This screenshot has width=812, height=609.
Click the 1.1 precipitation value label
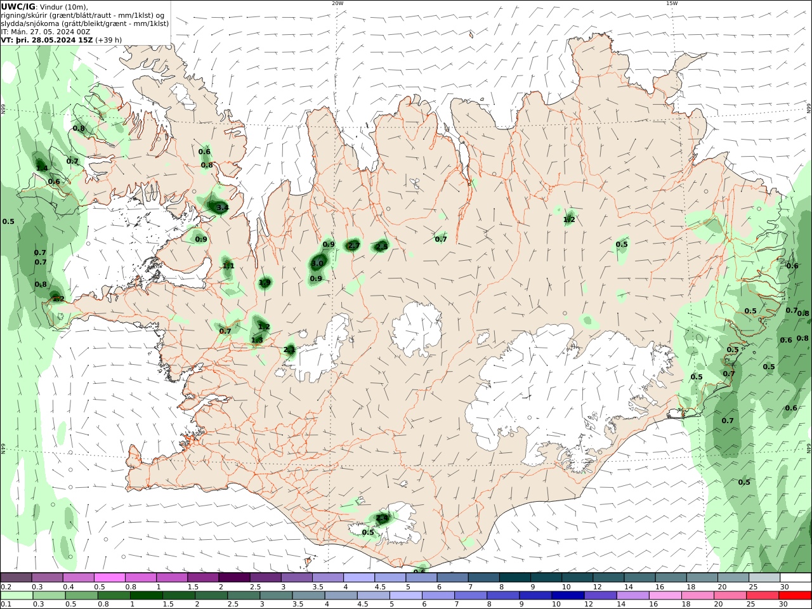(228, 266)
